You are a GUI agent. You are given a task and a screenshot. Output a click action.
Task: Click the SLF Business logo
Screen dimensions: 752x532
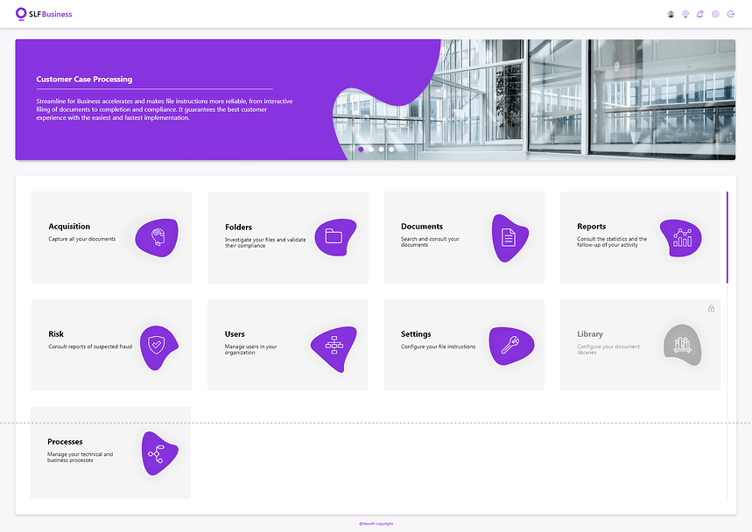43,14
